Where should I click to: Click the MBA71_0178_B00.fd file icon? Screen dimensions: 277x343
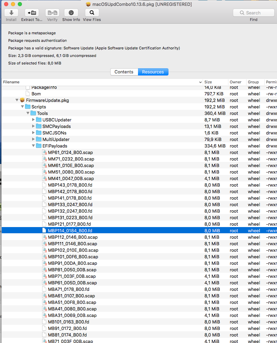point(44,289)
